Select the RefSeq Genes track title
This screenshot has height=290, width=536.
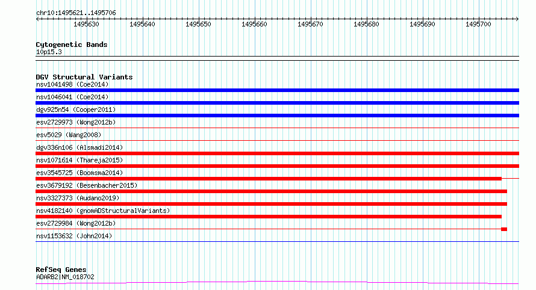coord(61,270)
